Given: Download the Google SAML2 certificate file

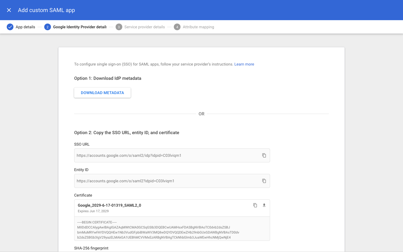Looking at the screenshot, I should (x=264, y=205).
